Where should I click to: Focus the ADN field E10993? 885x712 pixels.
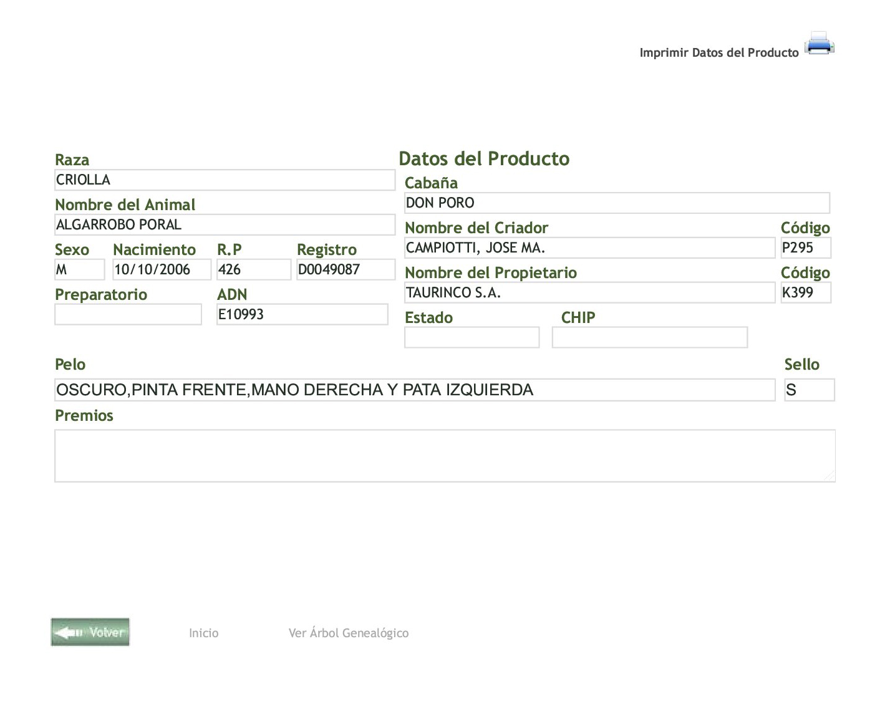[x=302, y=315]
